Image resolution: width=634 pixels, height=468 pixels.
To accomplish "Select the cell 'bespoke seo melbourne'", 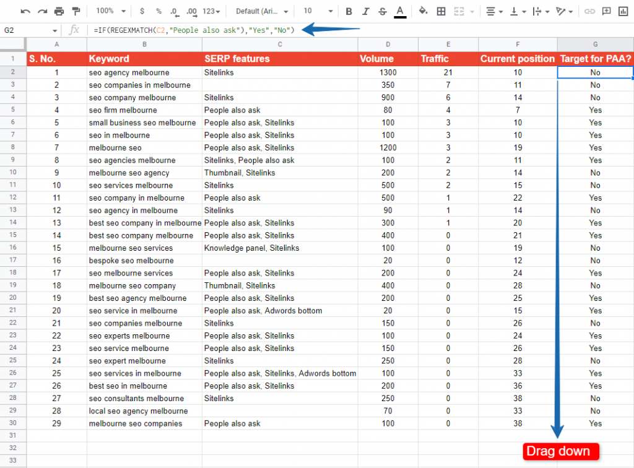I will pyautogui.click(x=144, y=260).
